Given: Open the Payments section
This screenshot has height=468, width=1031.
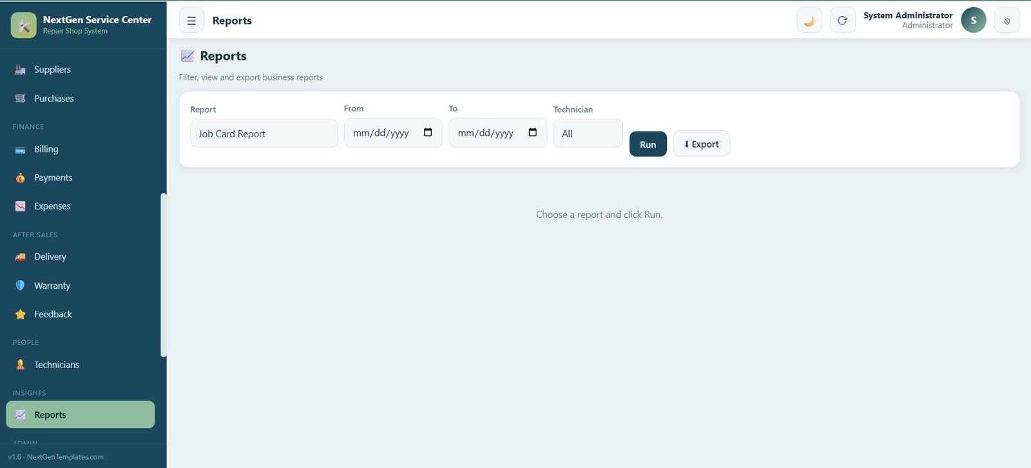Looking at the screenshot, I should point(81,178).
